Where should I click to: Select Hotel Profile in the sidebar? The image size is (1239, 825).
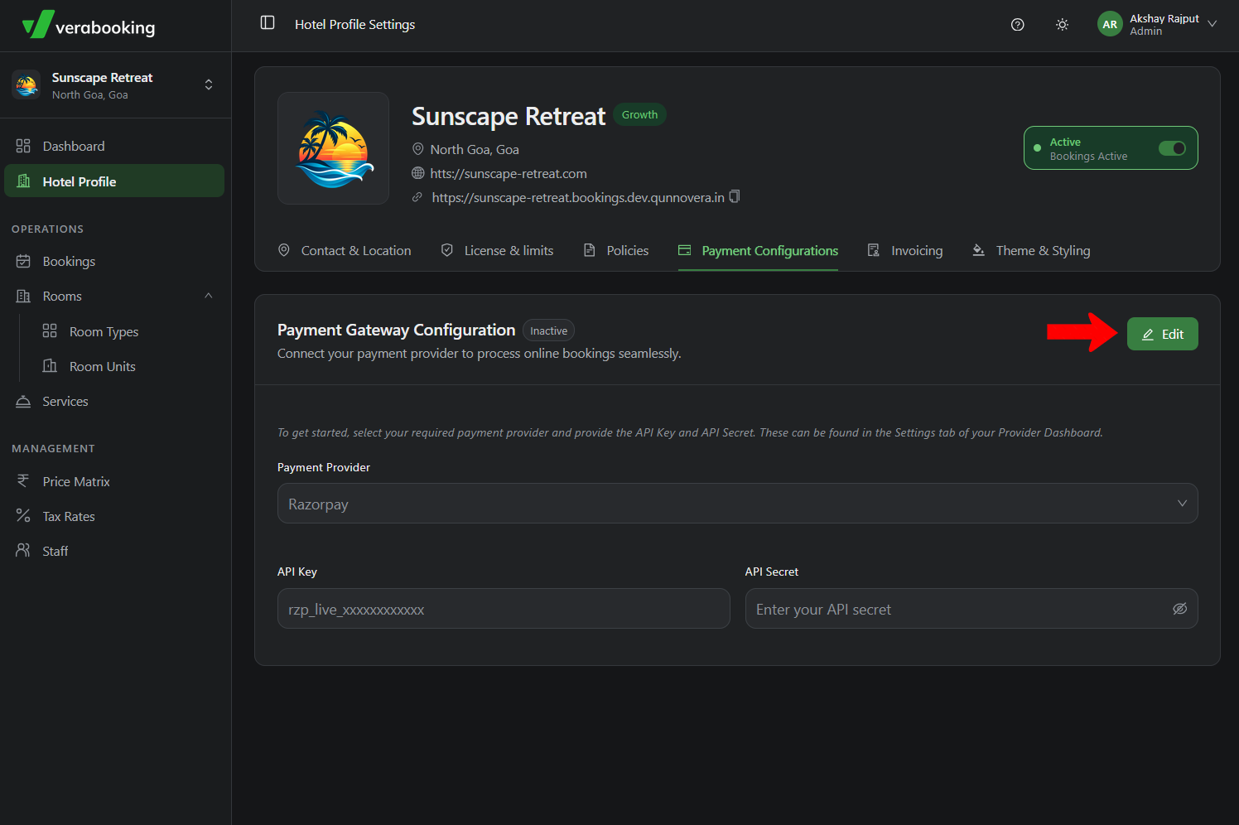114,181
